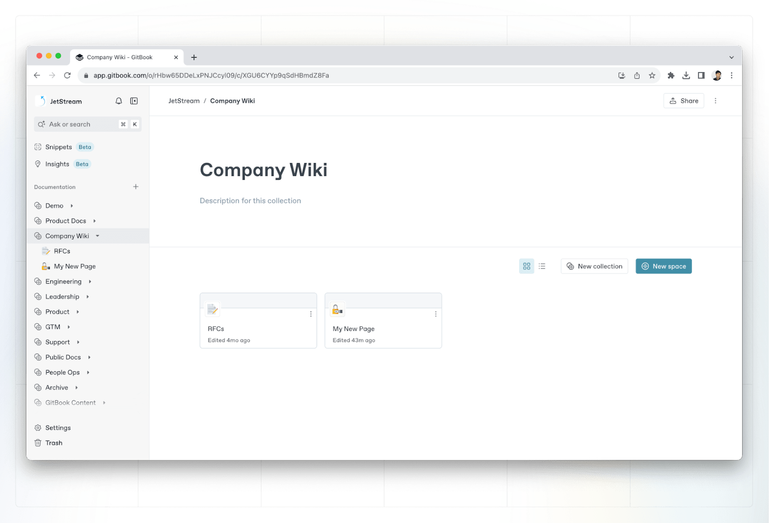Expand the Product Docs collection arrow
Screen dimensions: 769x523
pos(95,221)
